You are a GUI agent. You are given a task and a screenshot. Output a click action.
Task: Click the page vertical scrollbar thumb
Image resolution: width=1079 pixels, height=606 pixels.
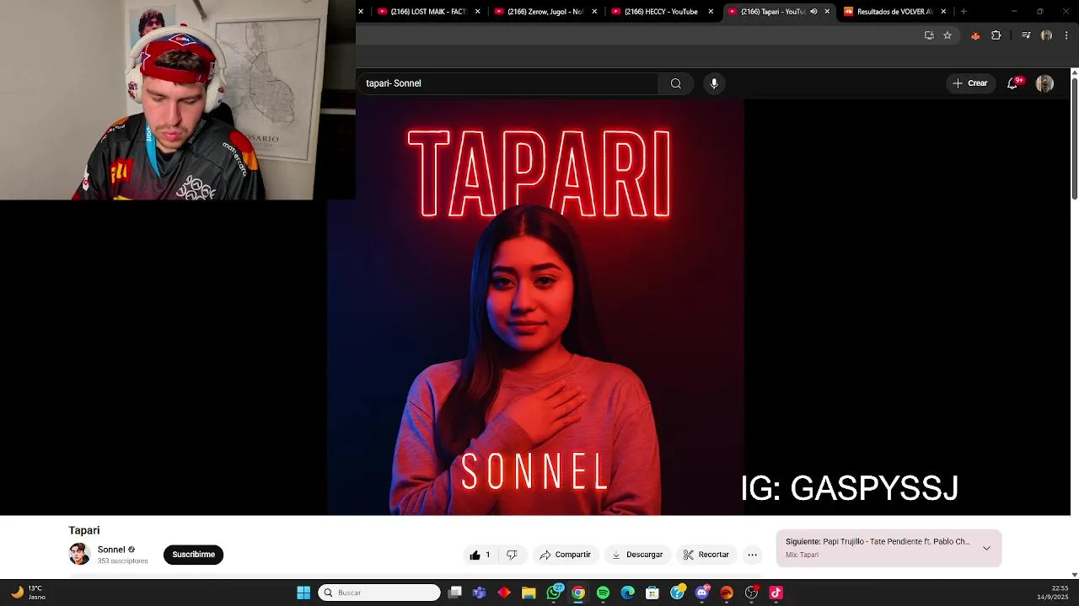[1074, 139]
